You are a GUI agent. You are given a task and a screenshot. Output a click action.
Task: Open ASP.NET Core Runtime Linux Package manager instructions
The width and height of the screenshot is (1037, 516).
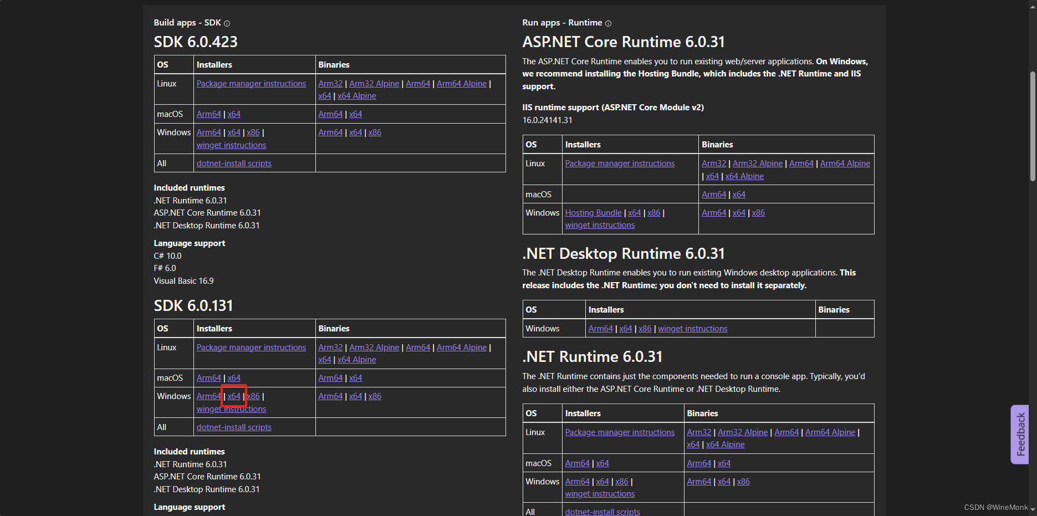(620, 164)
